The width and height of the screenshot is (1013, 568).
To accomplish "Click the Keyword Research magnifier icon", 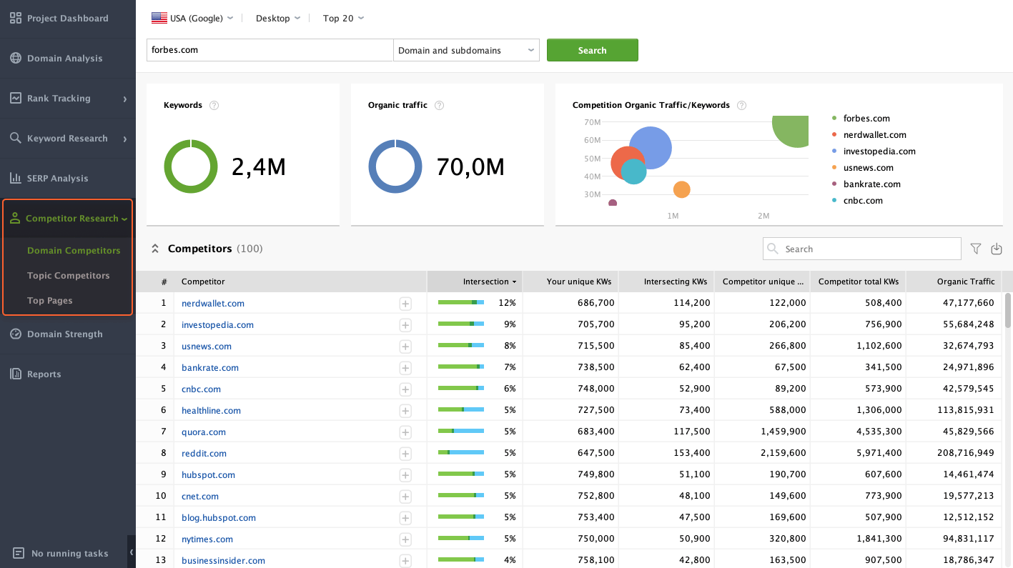I will pos(16,138).
